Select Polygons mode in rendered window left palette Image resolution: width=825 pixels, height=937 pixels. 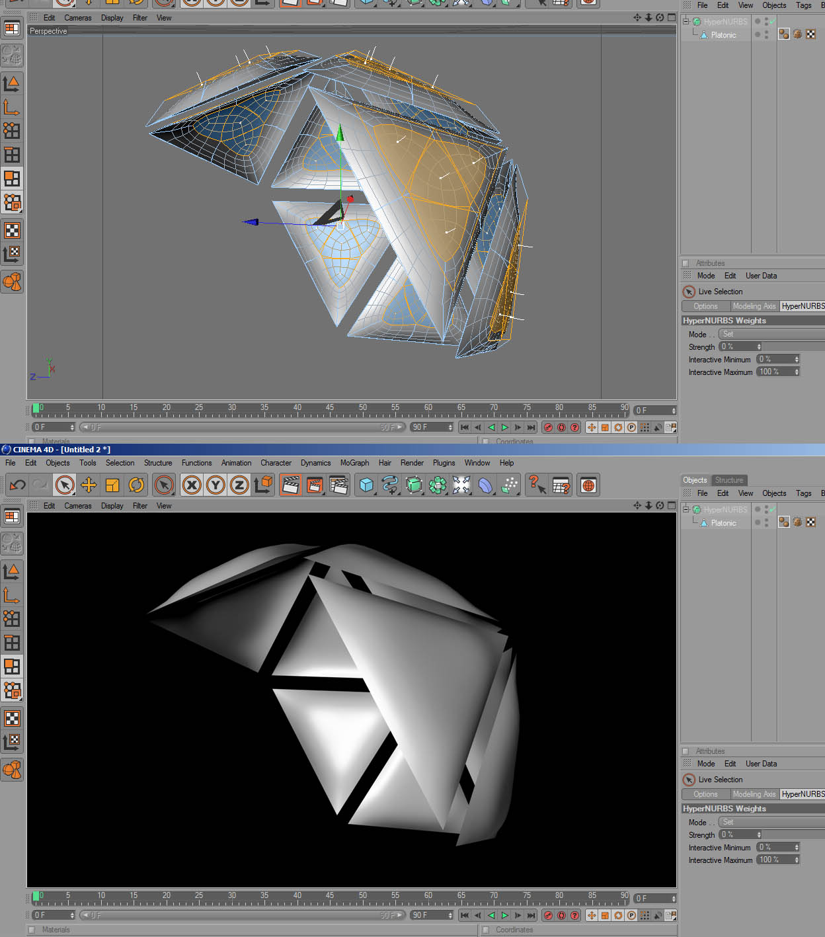coord(12,666)
